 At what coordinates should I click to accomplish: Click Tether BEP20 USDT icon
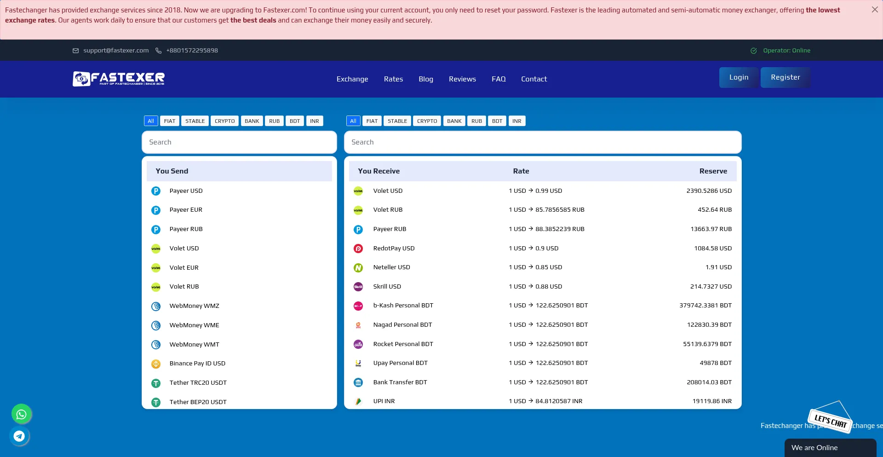(156, 402)
